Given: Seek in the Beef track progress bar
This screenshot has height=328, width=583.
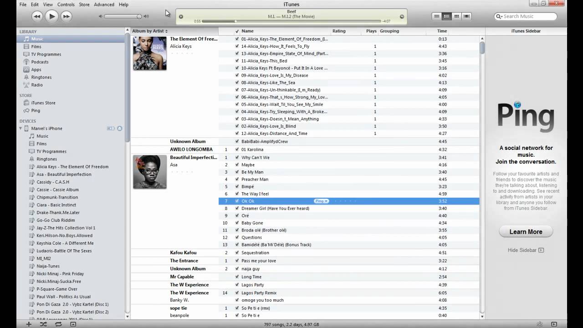Looking at the screenshot, I should [291, 21].
